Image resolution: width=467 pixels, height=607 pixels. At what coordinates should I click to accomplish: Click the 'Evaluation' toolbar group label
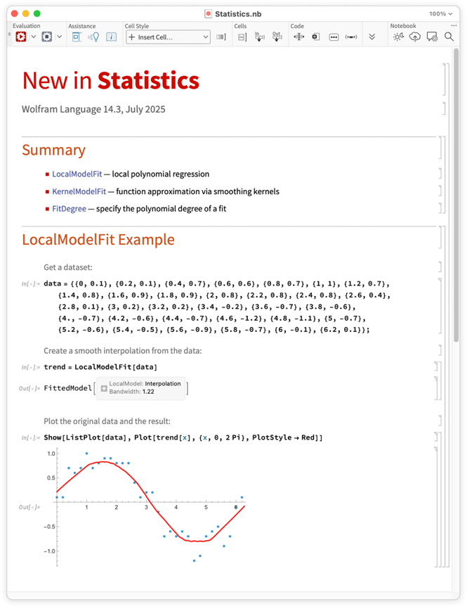(26, 26)
